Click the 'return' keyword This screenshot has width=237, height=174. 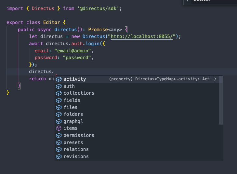click(37, 79)
